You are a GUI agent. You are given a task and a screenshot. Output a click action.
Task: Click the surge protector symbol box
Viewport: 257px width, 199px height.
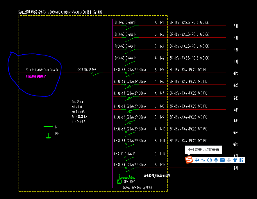[127, 176]
